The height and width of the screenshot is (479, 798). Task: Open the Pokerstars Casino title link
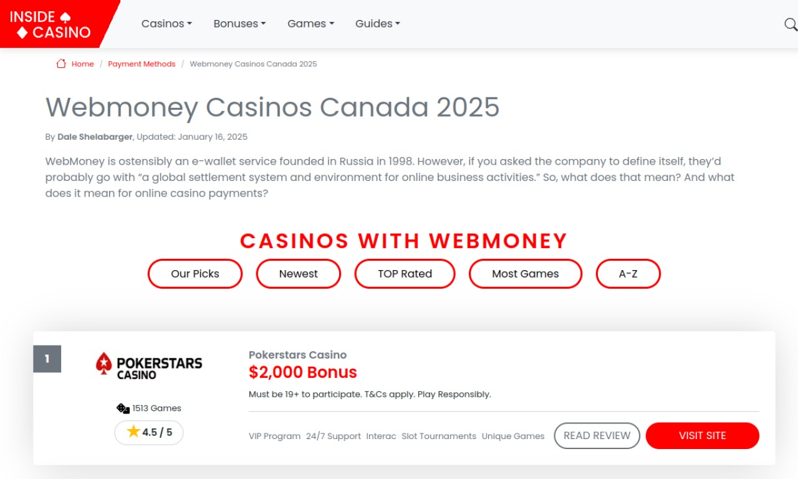[x=297, y=355]
